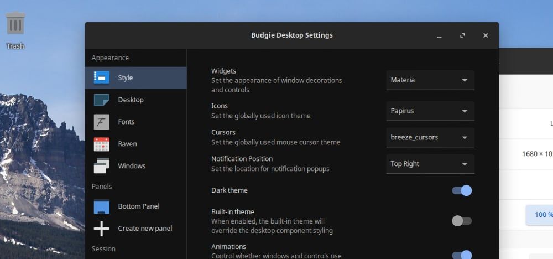Select the Bottom Panel icon
This screenshot has height=259, width=553.
point(101,206)
